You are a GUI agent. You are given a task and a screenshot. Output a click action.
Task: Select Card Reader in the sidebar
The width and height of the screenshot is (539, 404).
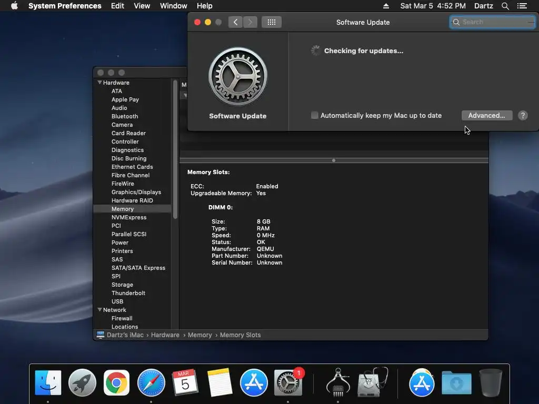[x=128, y=133]
